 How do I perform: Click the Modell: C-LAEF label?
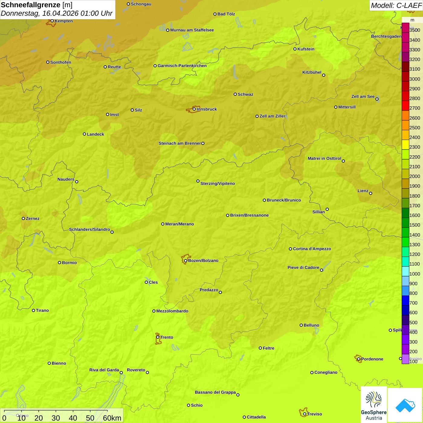396,5
